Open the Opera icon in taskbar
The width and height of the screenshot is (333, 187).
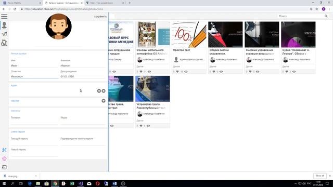97,183
